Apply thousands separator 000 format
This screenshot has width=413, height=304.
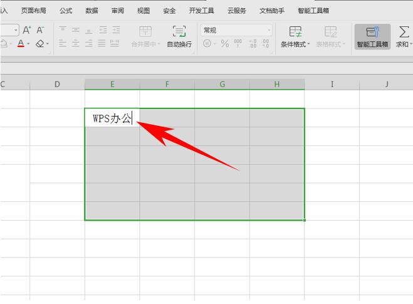(238, 43)
